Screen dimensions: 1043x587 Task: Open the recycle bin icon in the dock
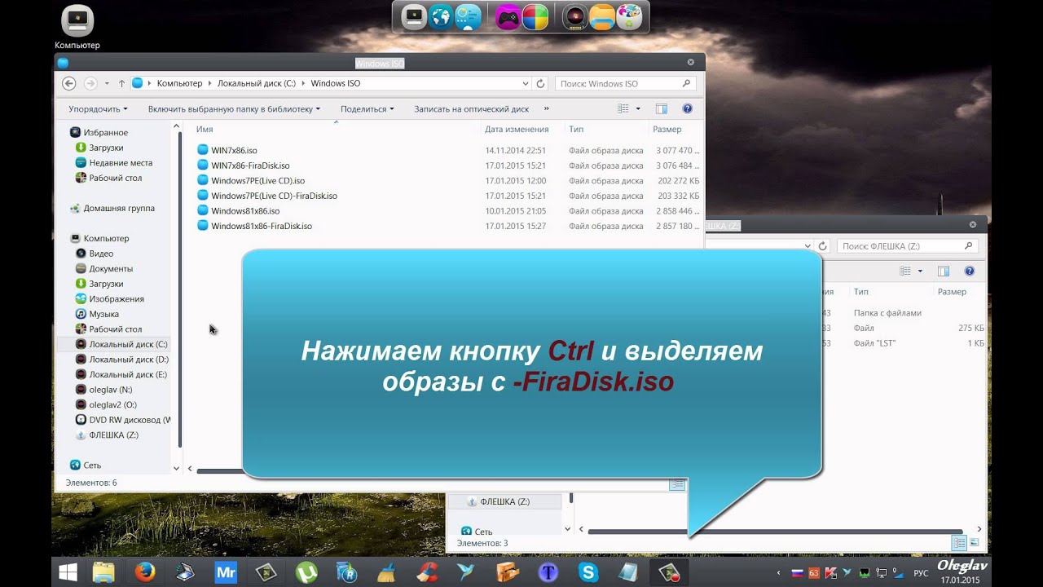point(628,16)
